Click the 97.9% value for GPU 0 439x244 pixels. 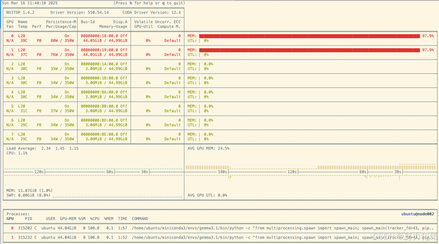pyautogui.click(x=428, y=36)
